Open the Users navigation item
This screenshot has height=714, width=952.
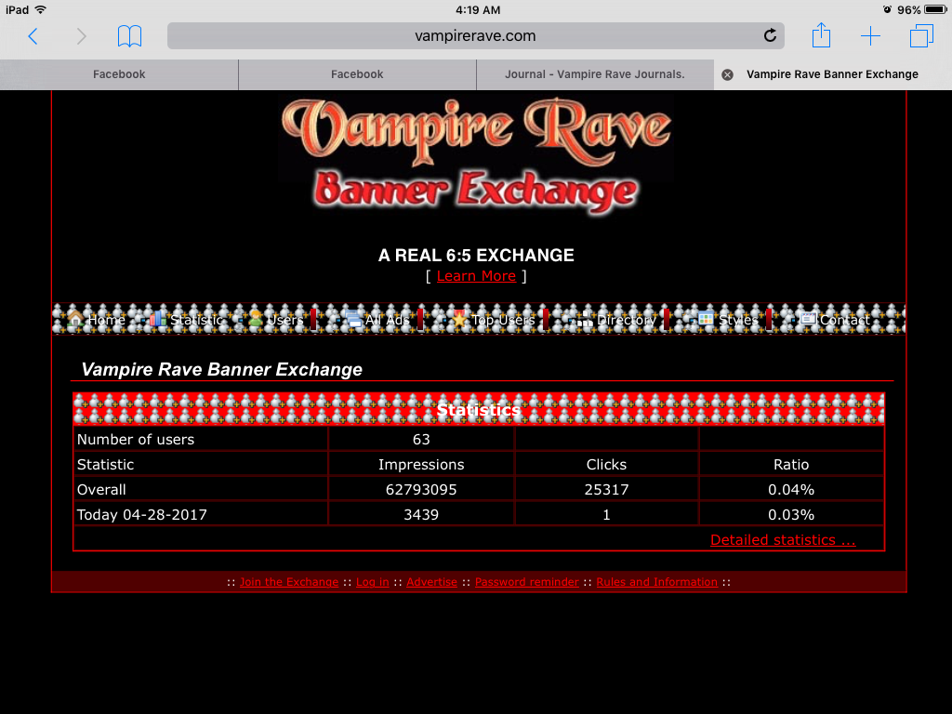[276, 320]
